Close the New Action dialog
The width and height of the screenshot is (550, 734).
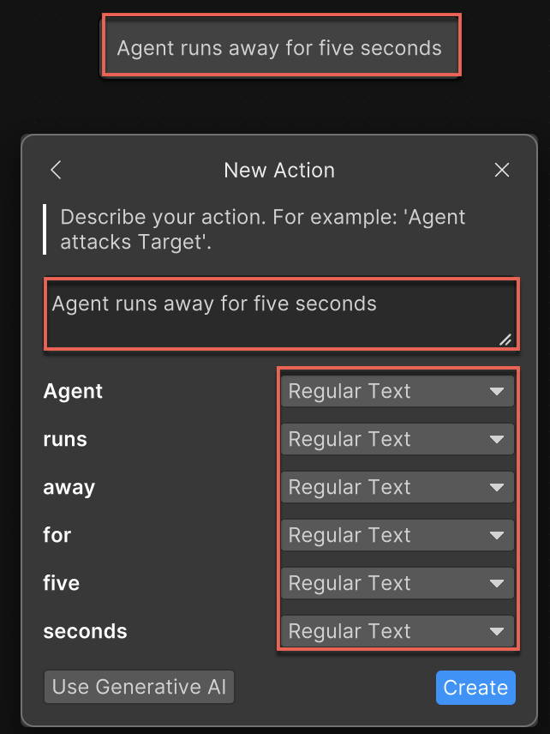click(502, 170)
